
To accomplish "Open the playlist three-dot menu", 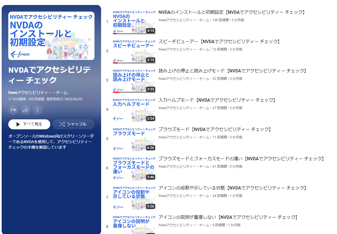I will tap(38, 110).
